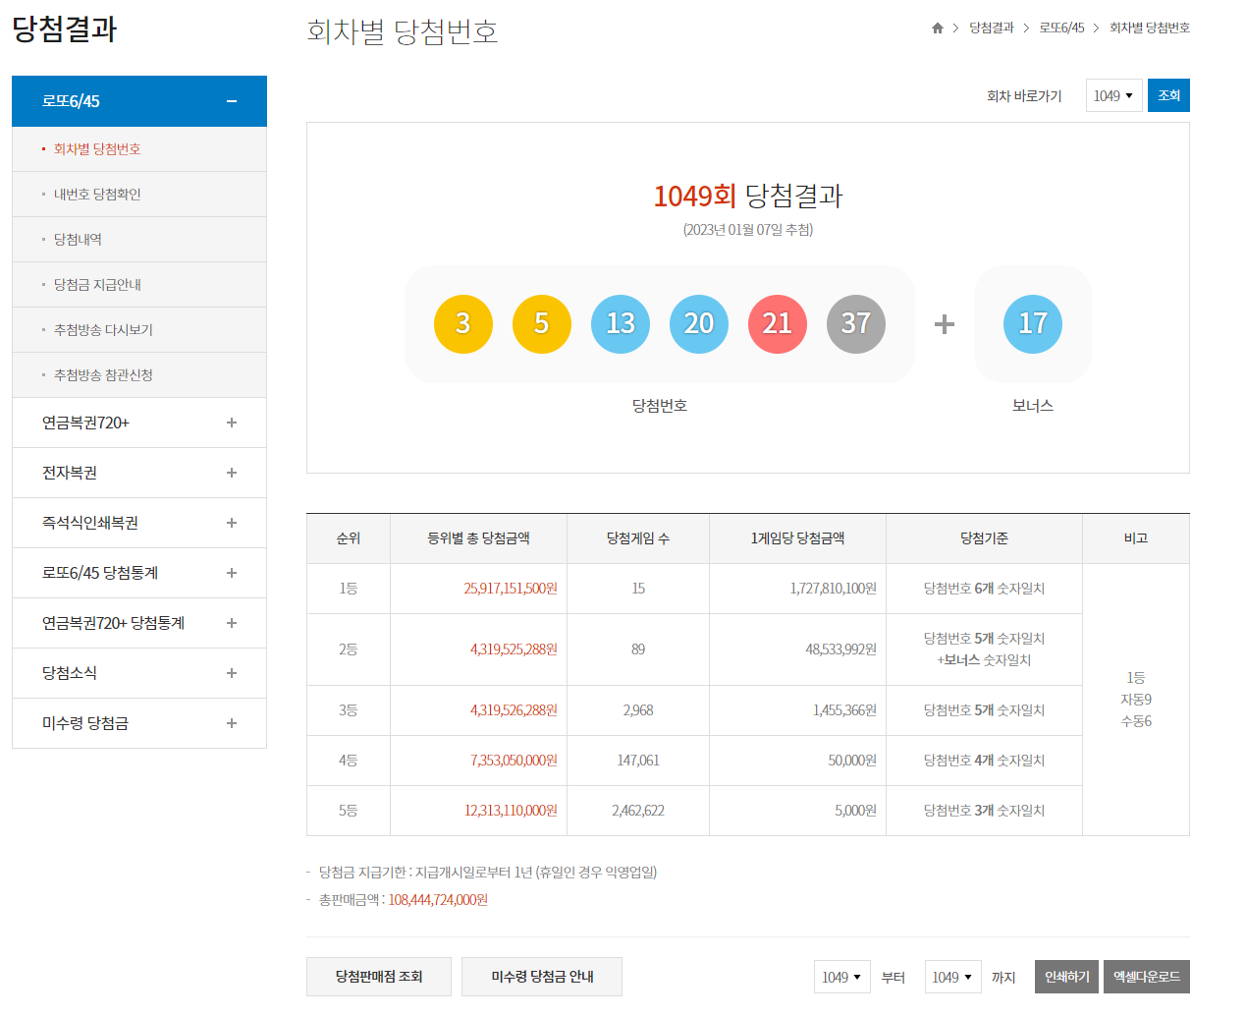The width and height of the screenshot is (1246, 1017).
Task: Click the 2,462,622 winning games cell
Action: pos(638,811)
